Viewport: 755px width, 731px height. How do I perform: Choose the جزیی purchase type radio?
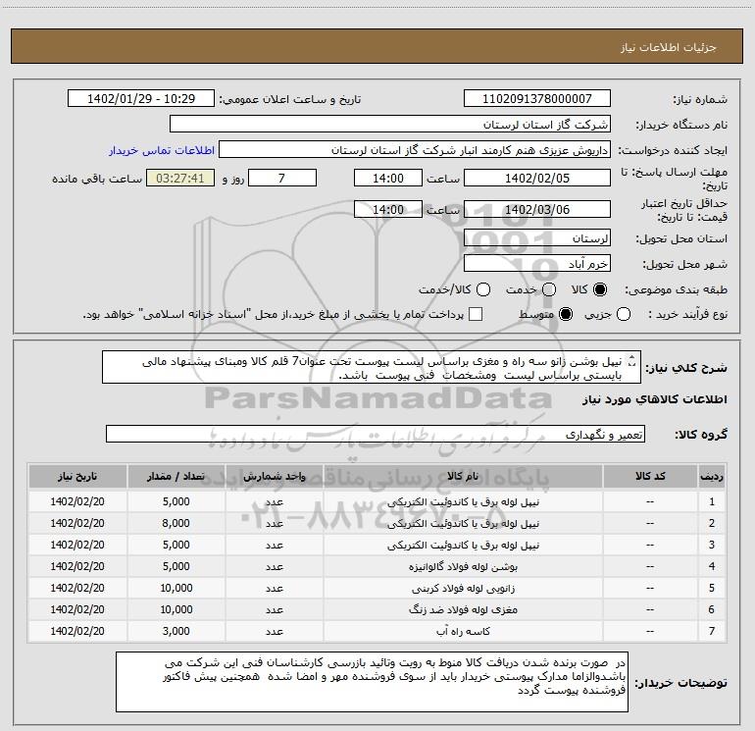tap(624, 315)
